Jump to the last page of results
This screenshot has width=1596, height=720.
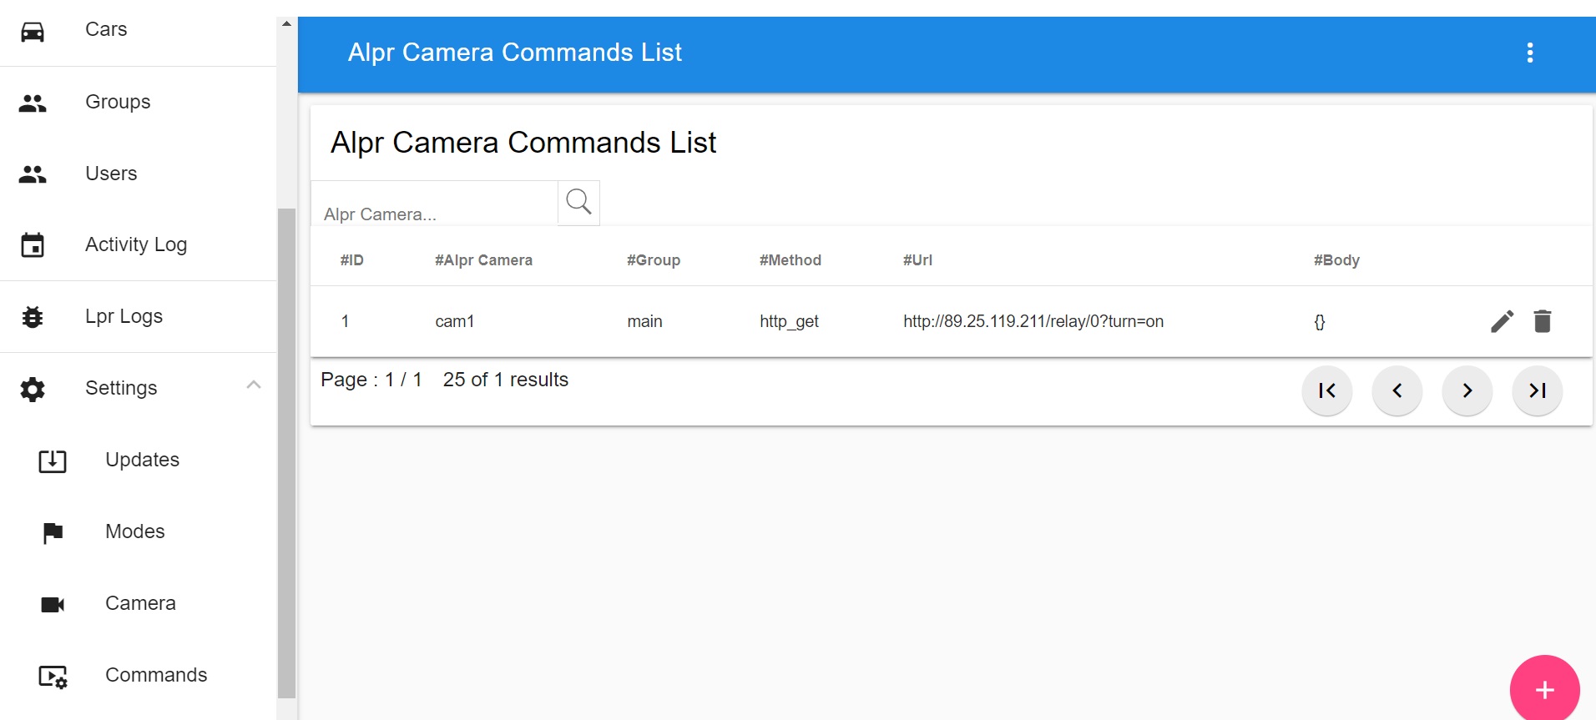[1537, 390]
